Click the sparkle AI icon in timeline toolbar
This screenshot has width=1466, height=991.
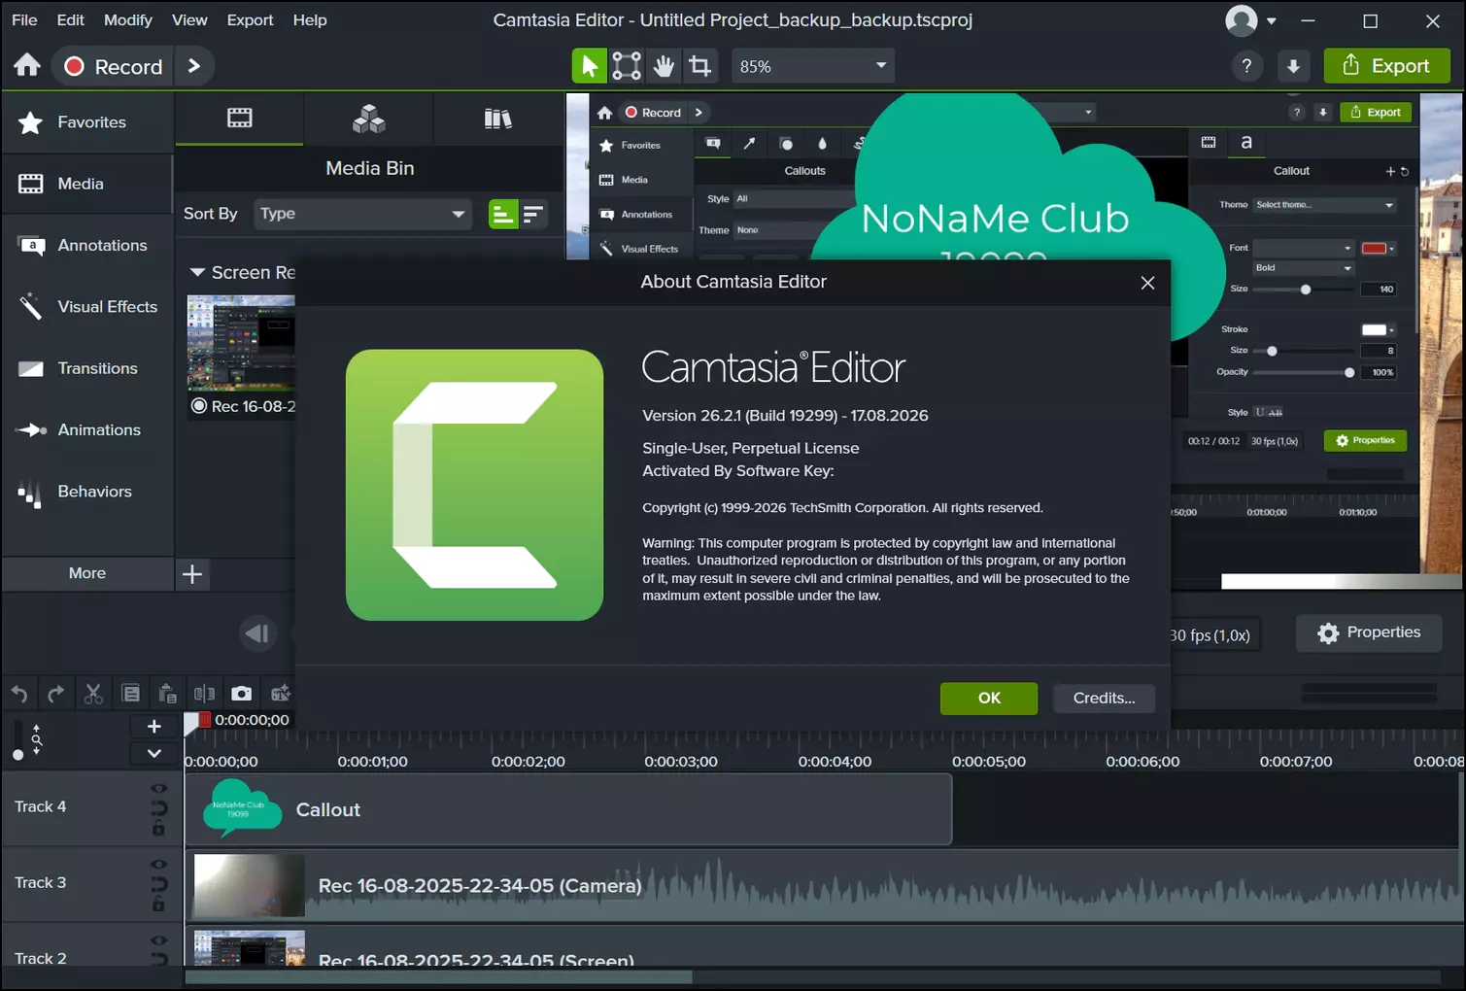(x=280, y=694)
